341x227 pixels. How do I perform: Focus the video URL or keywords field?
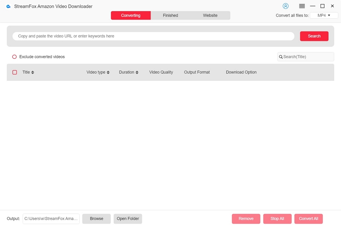pos(153,36)
